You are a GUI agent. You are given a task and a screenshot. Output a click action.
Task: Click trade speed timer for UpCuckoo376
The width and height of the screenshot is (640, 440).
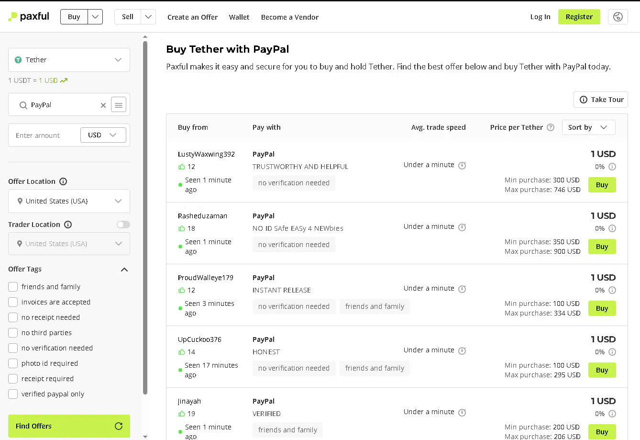[462, 351]
